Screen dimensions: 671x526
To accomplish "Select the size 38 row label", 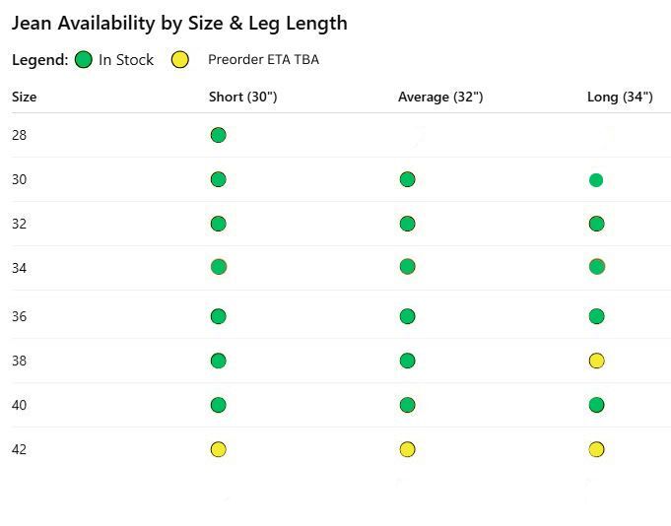I will pos(20,361).
